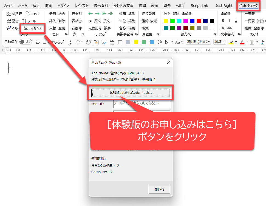Click the bold B formatting icon

[223, 21]
